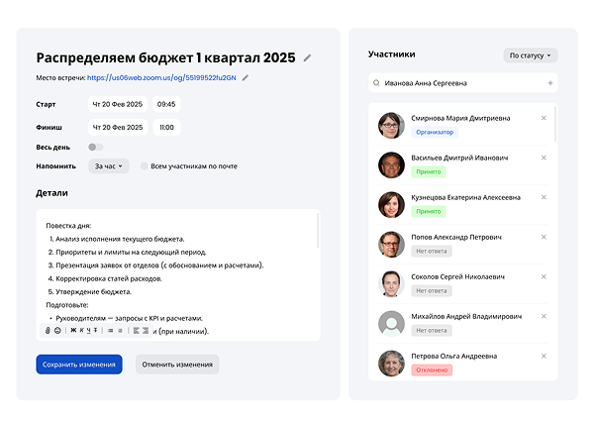594x423 pixels.
Task: Remove Кузнецова Екатерина Алексеевна from participants
Action: tap(544, 197)
